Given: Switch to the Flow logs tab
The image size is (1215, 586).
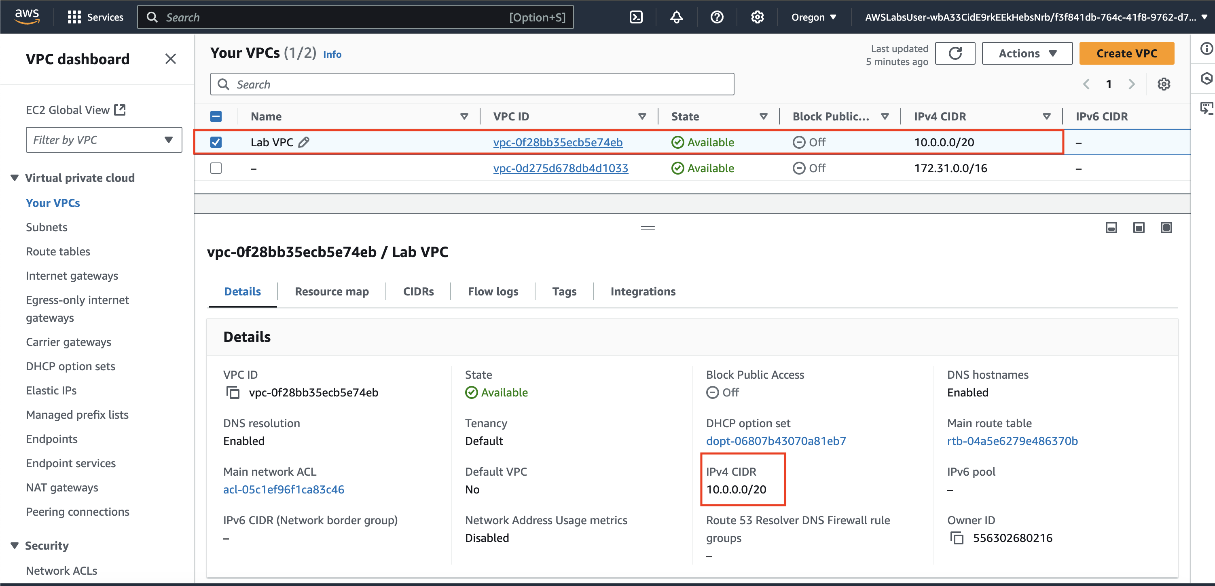Looking at the screenshot, I should (x=492, y=291).
